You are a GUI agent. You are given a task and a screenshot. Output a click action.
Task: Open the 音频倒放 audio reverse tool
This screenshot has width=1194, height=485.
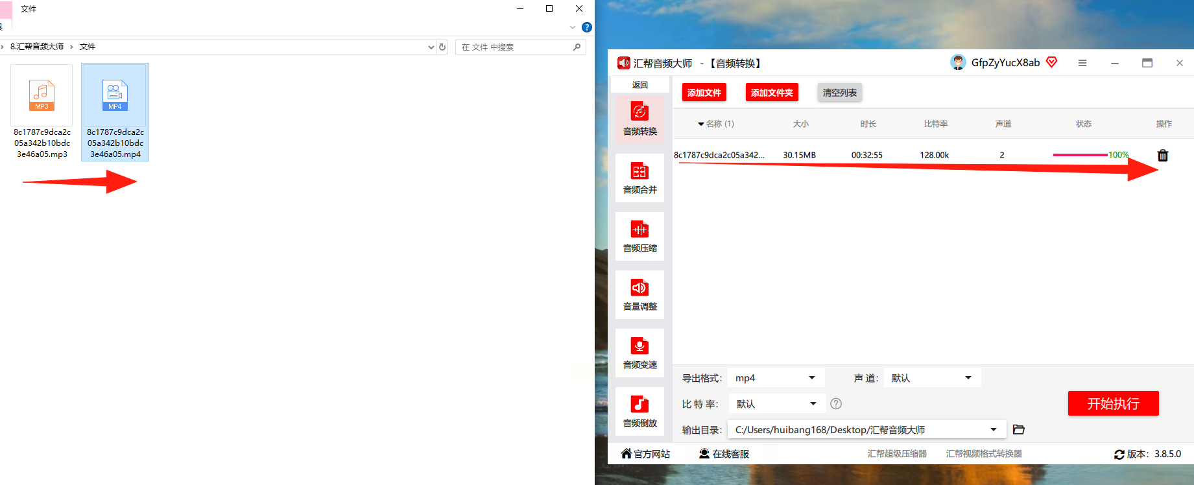pos(639,411)
